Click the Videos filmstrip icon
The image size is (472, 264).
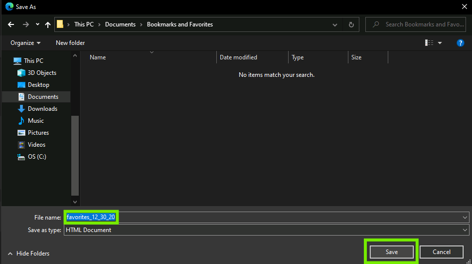(21, 145)
